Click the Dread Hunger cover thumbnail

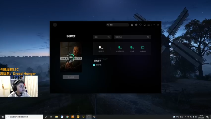click(71, 57)
